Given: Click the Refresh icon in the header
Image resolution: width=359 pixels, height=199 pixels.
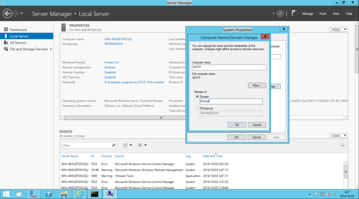Looking at the screenshot, I should [280, 13].
